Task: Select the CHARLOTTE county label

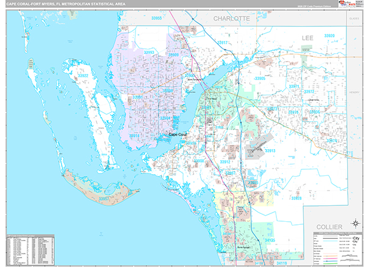Action: point(231,19)
